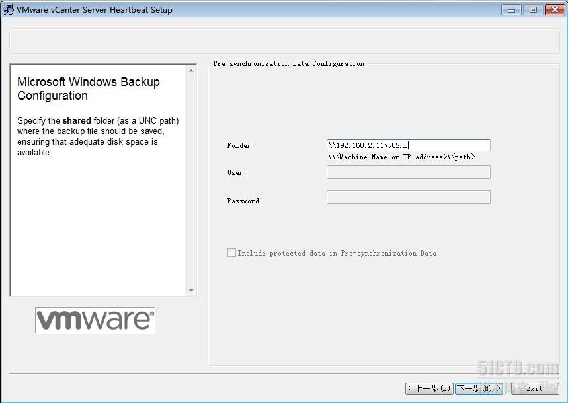Click the bold word 'shared' in instructions
Viewport: 568px width, 403px height.
(77, 121)
